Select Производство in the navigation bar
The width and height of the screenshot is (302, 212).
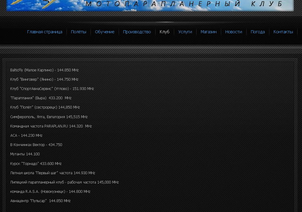click(137, 32)
